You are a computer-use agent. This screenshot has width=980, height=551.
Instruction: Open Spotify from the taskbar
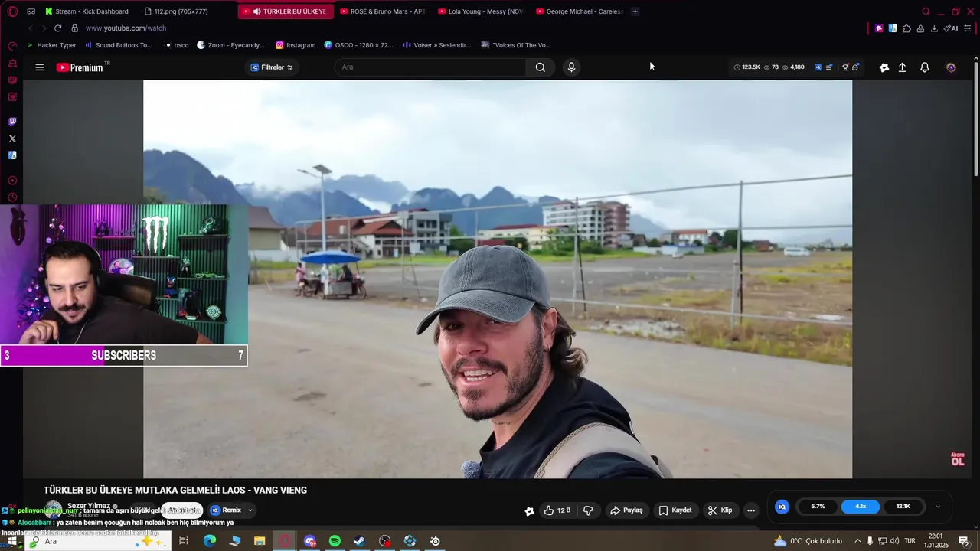pyautogui.click(x=335, y=541)
